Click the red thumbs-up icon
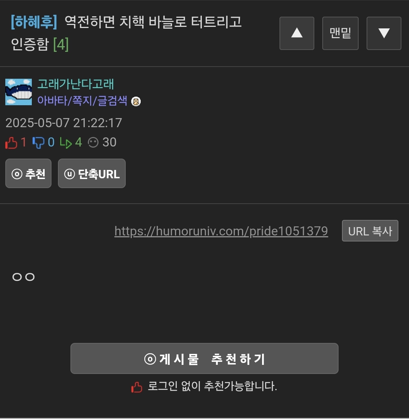 (x=11, y=142)
